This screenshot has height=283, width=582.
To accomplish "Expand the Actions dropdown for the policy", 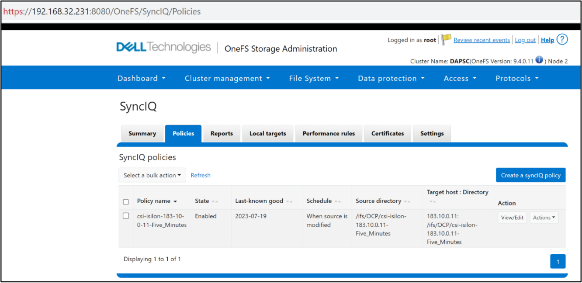I will 544,217.
